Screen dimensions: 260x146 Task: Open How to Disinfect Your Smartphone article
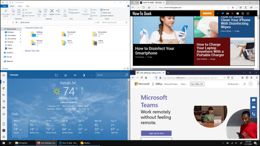click(155, 51)
